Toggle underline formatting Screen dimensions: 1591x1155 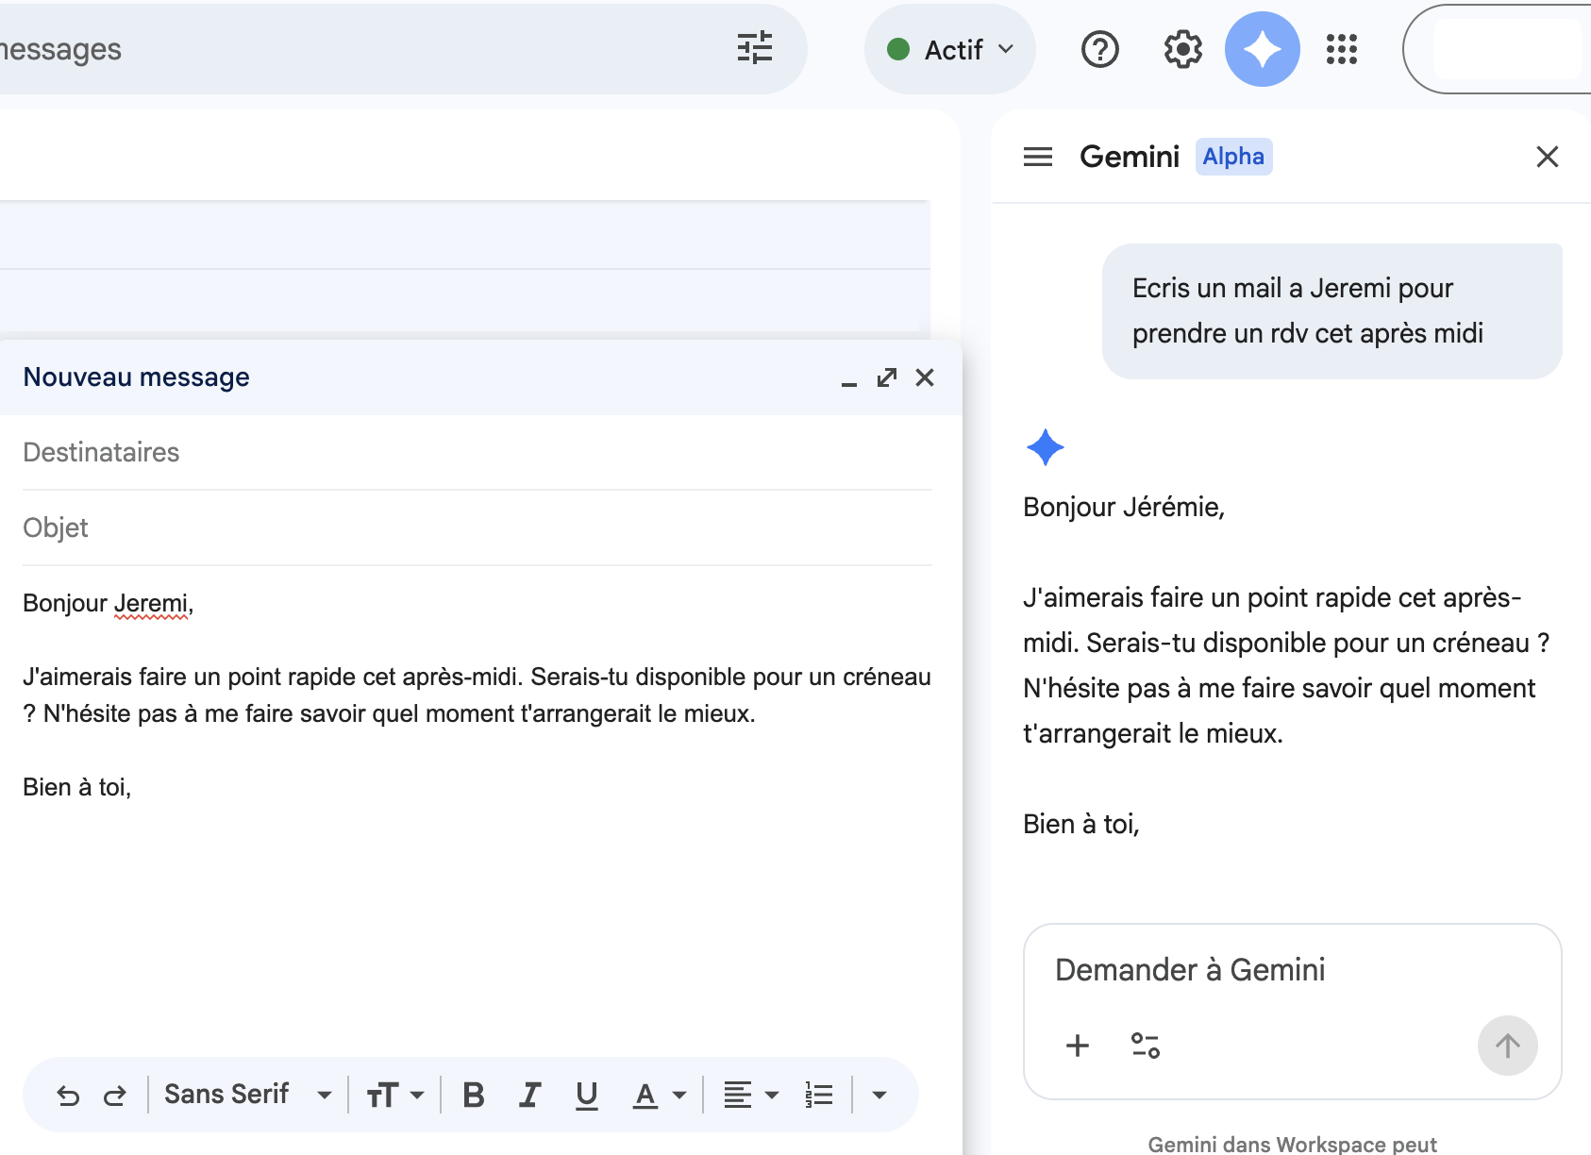586,1095
